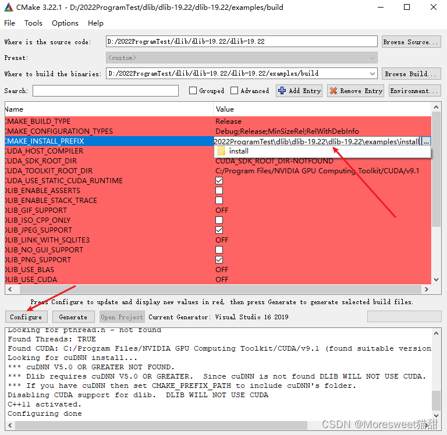447x435 pixels.
Task: Click the Configure button
Action: coord(26,317)
